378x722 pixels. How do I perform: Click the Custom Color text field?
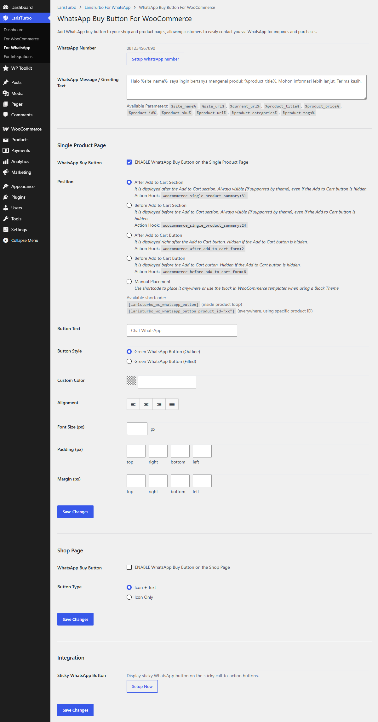coord(167,382)
